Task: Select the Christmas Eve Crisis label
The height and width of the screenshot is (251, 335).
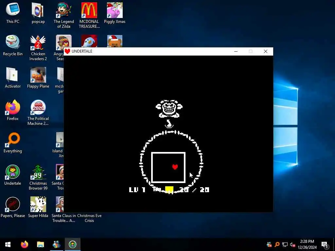Action: pos(89,218)
